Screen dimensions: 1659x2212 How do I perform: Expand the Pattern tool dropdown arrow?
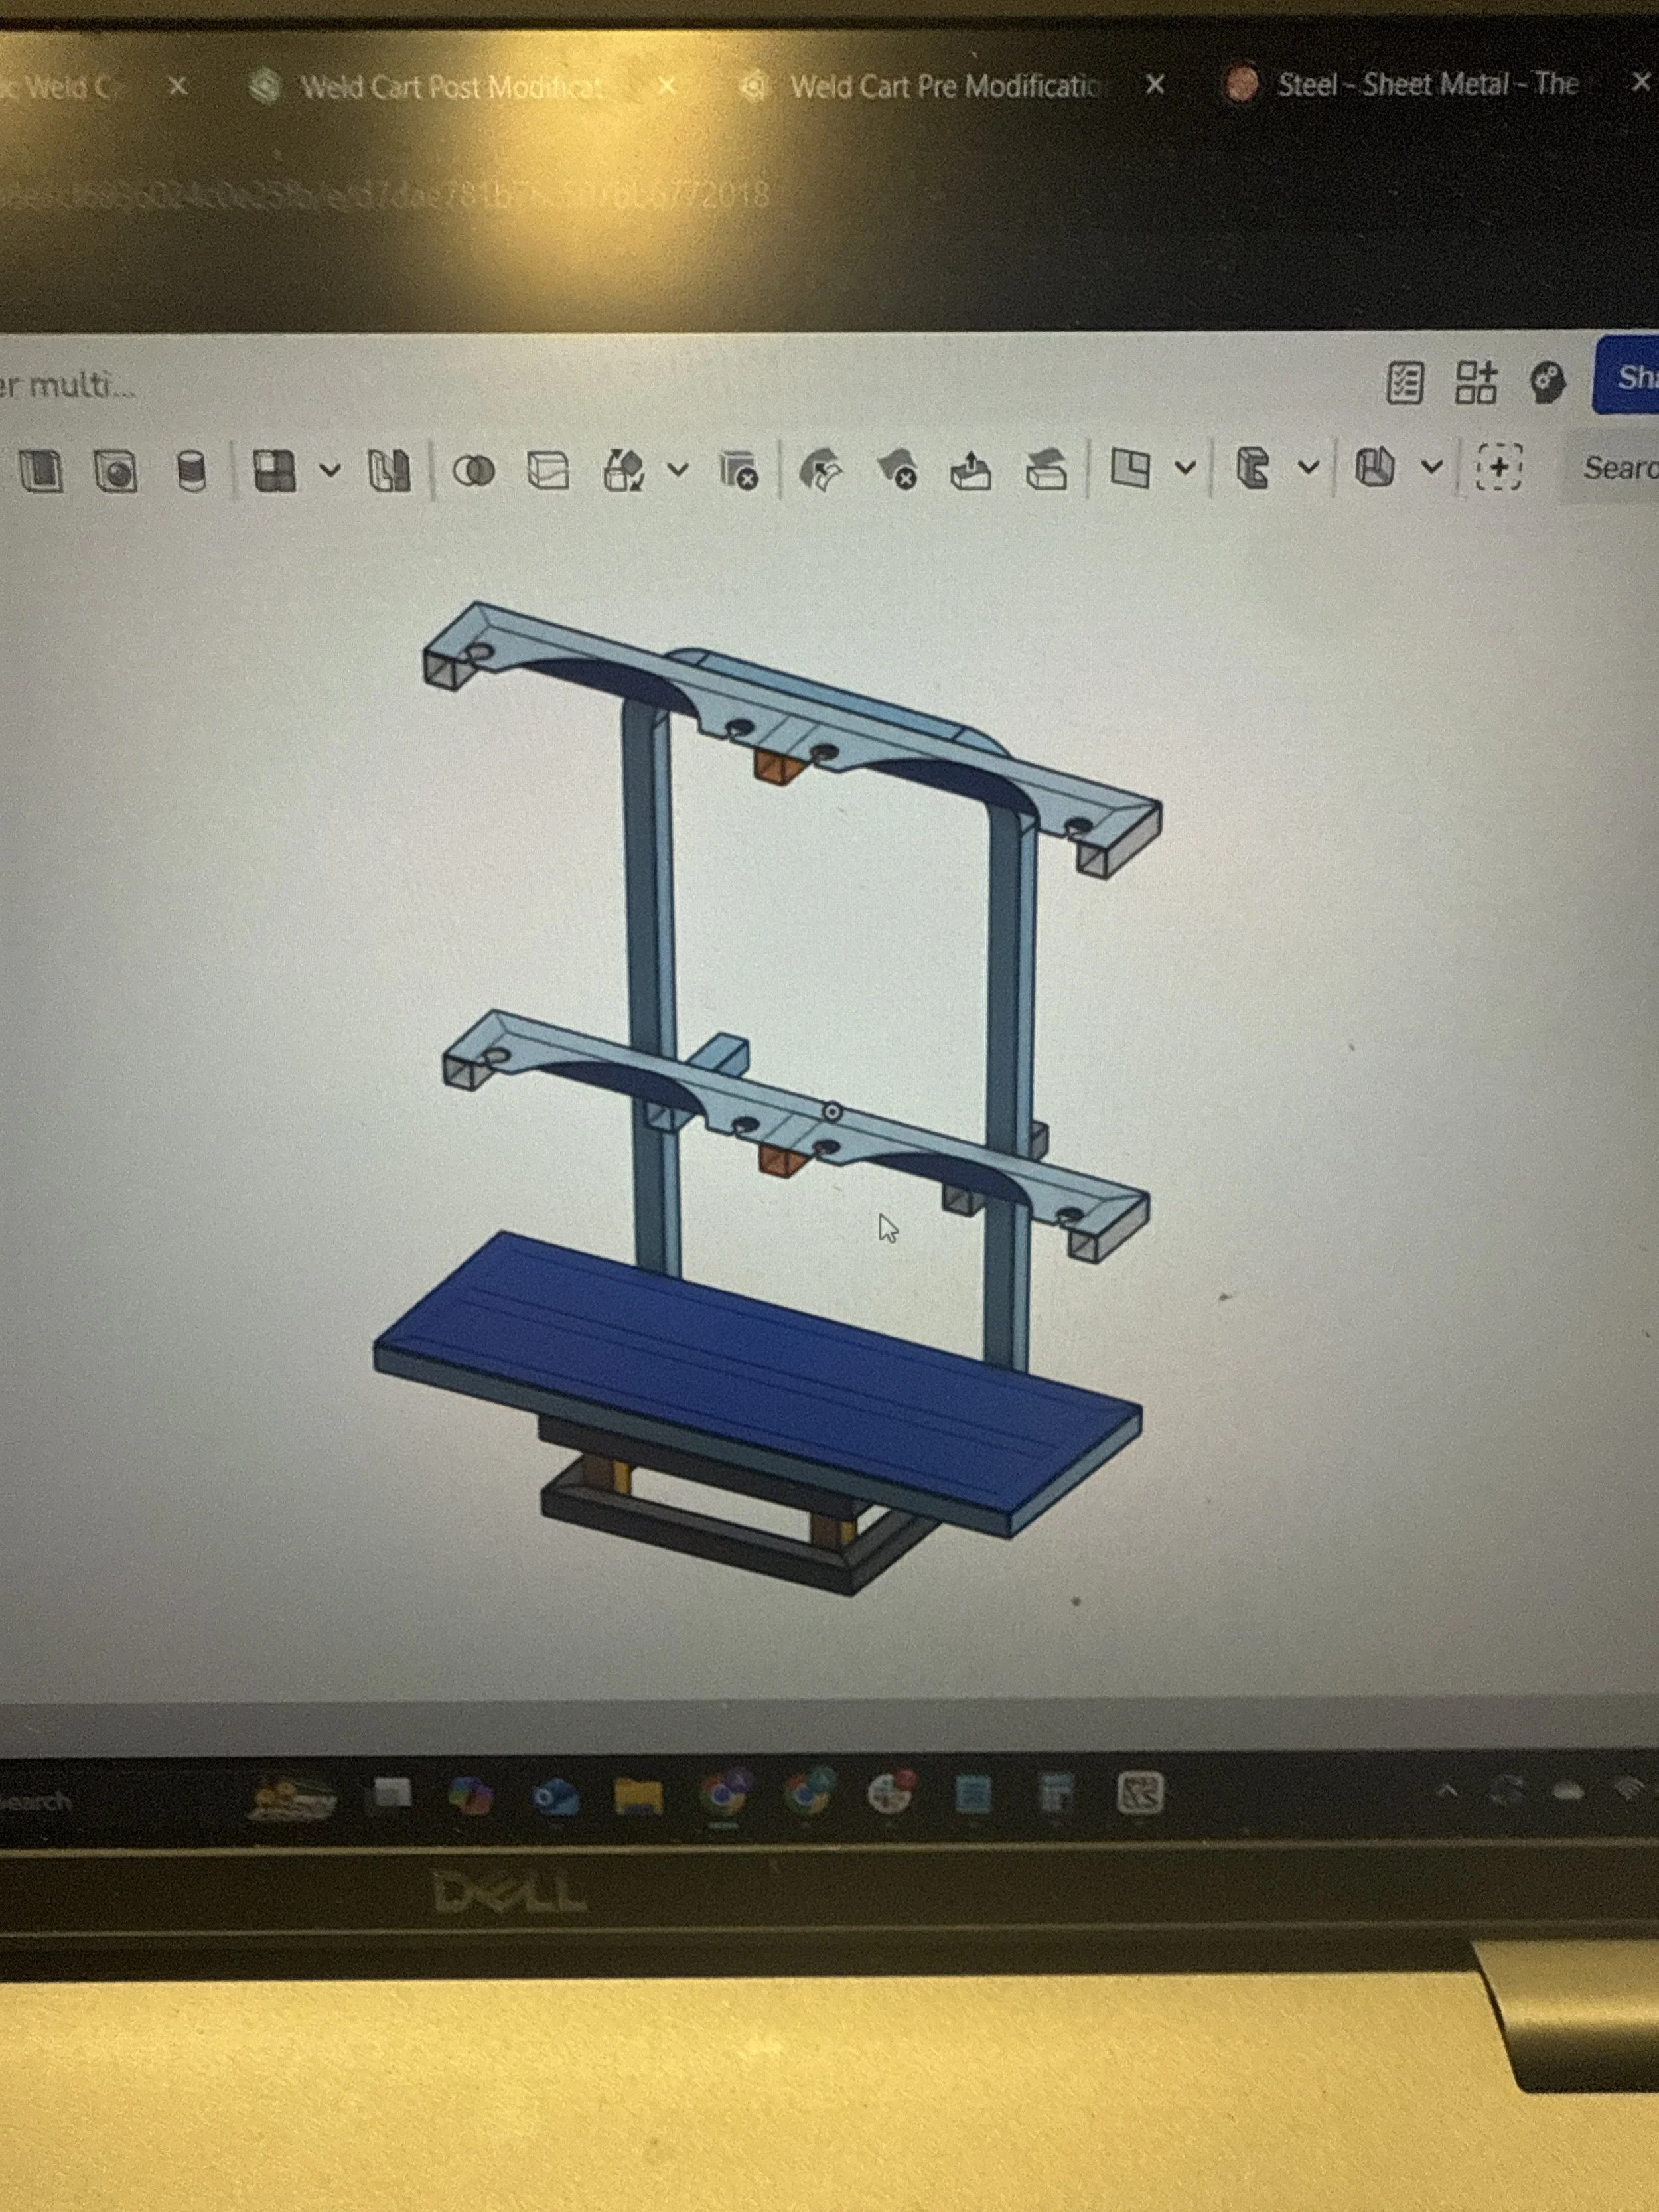[330, 469]
